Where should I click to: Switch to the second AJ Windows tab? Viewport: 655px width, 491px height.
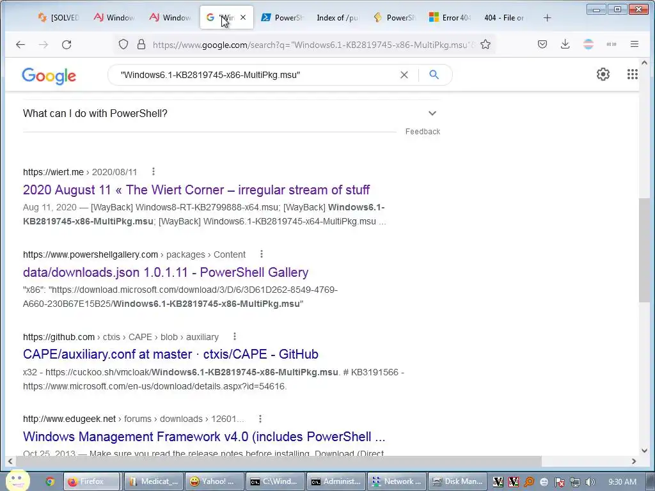pyautogui.click(x=170, y=17)
